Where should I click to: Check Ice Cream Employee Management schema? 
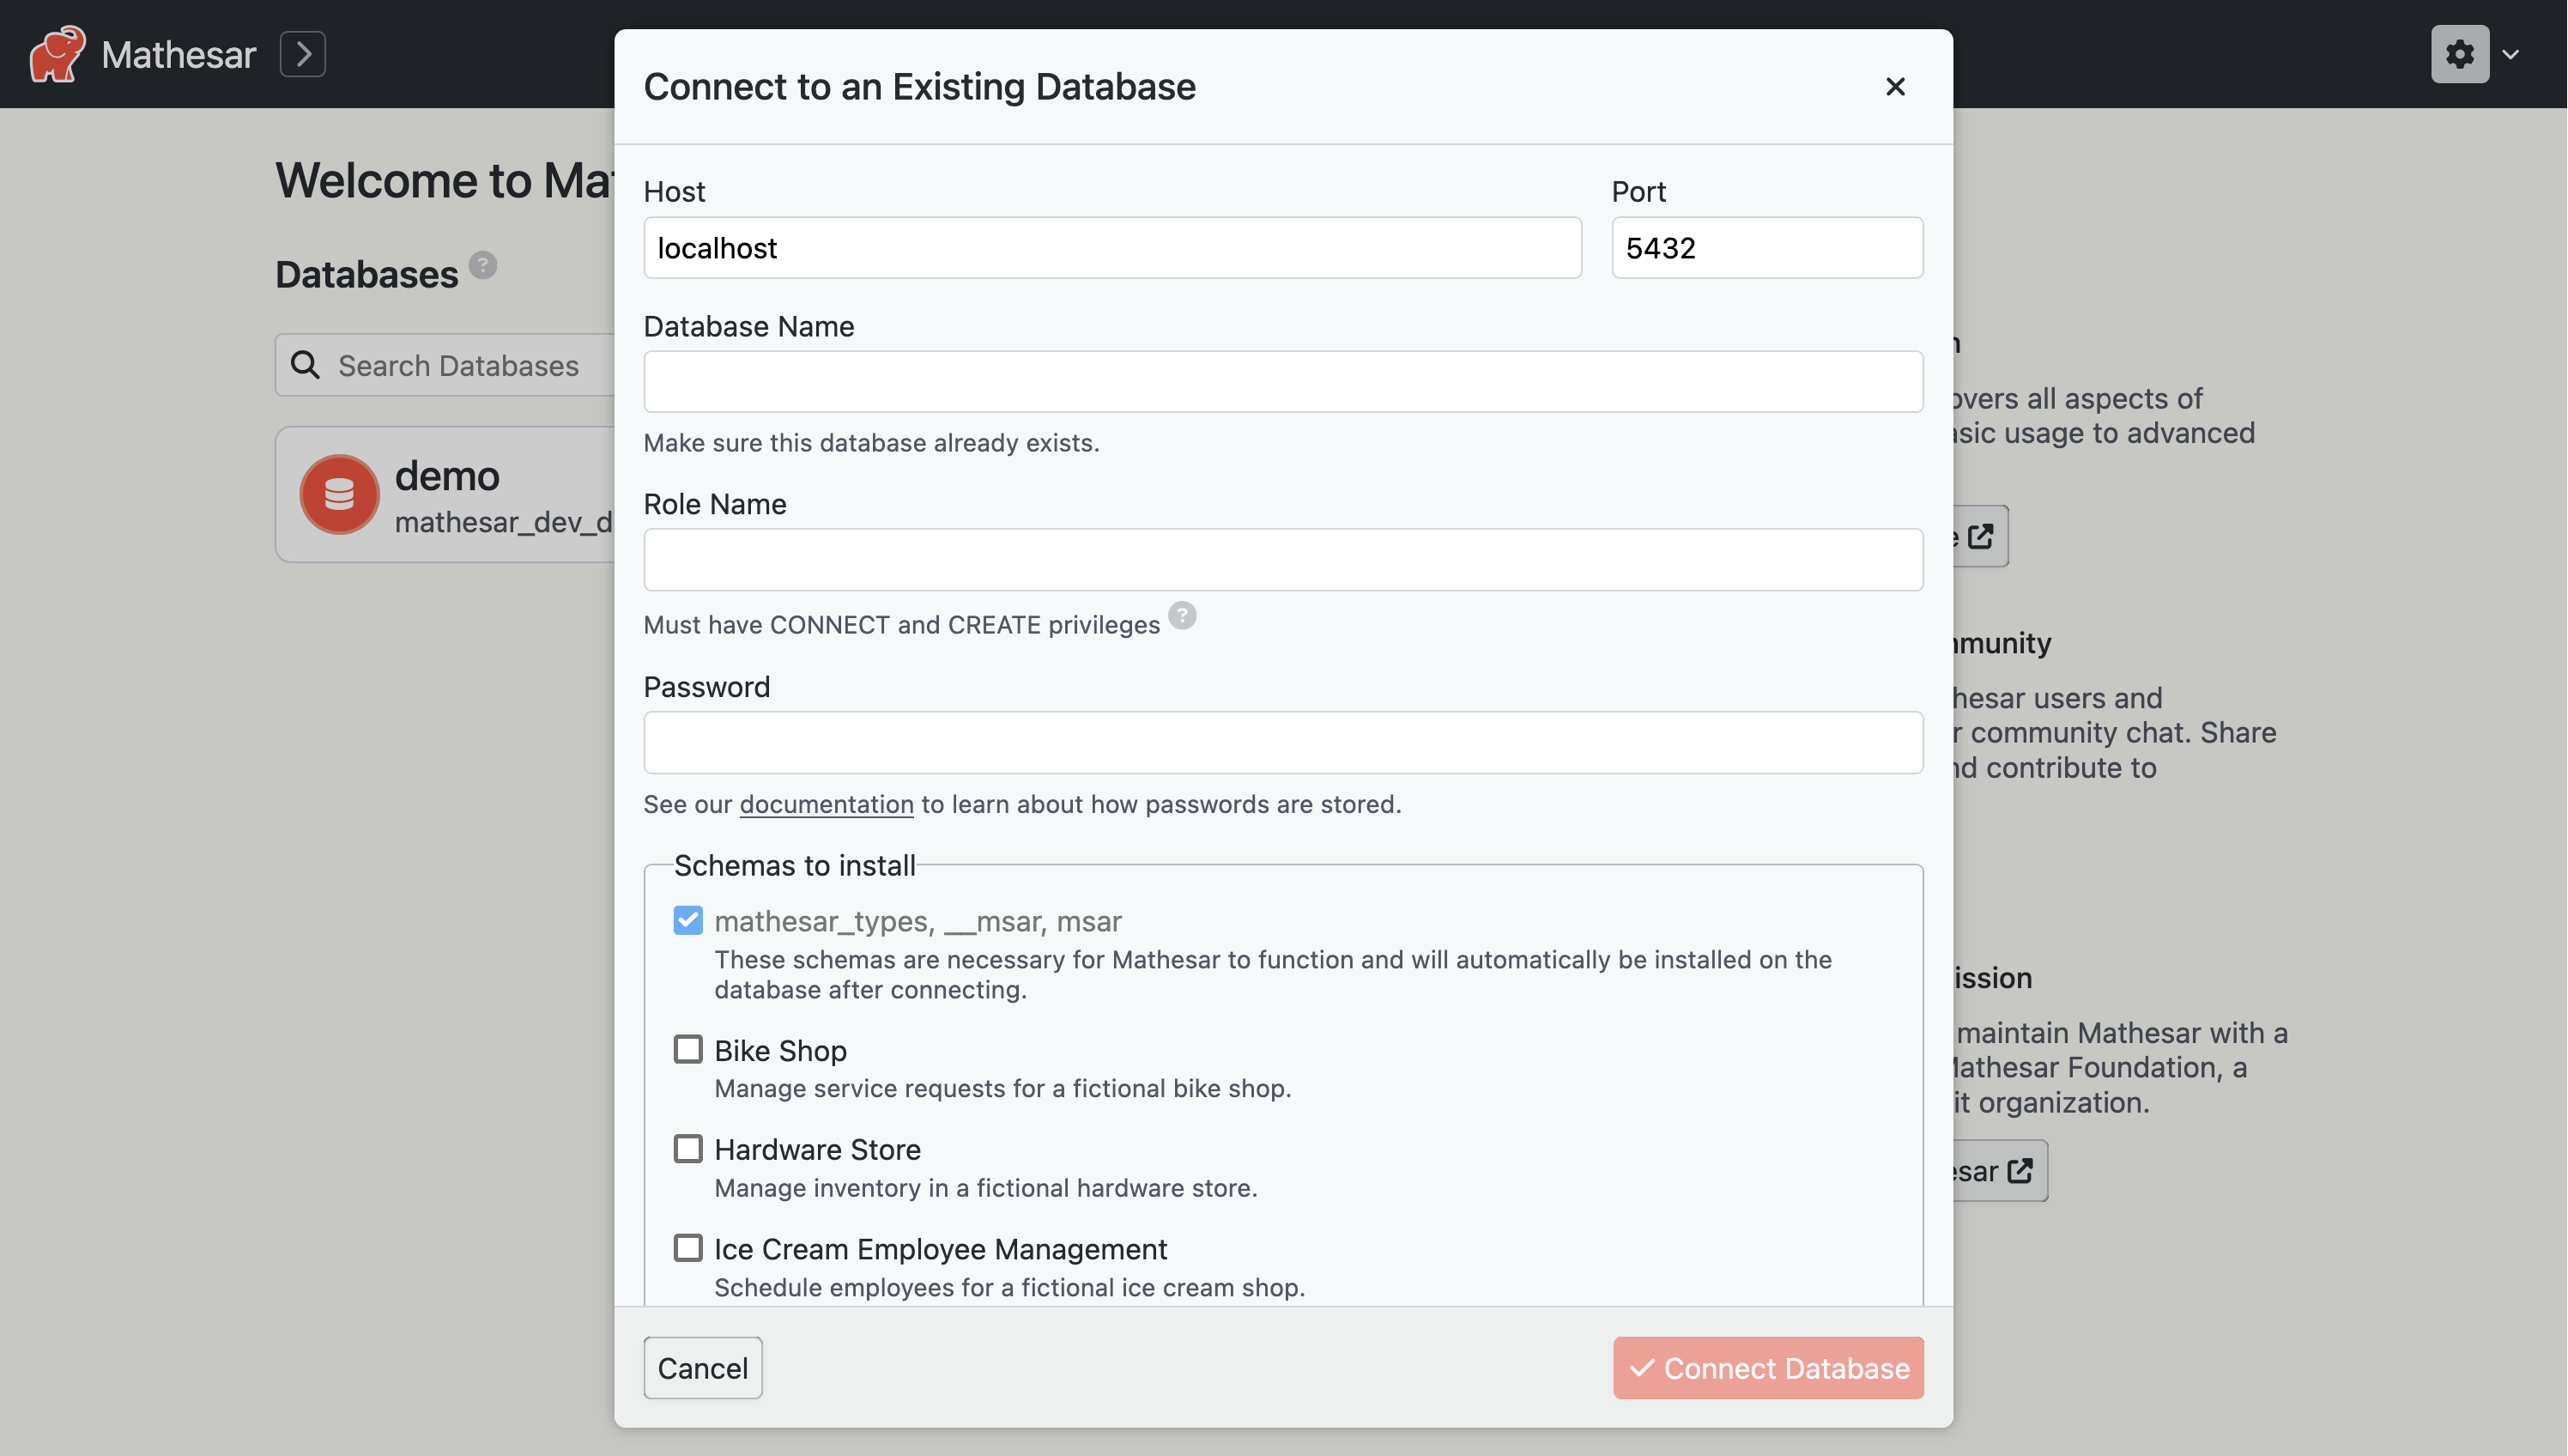click(687, 1249)
